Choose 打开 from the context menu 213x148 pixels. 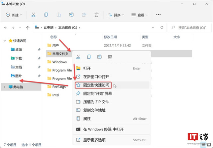pyautogui.click(x=111, y=69)
